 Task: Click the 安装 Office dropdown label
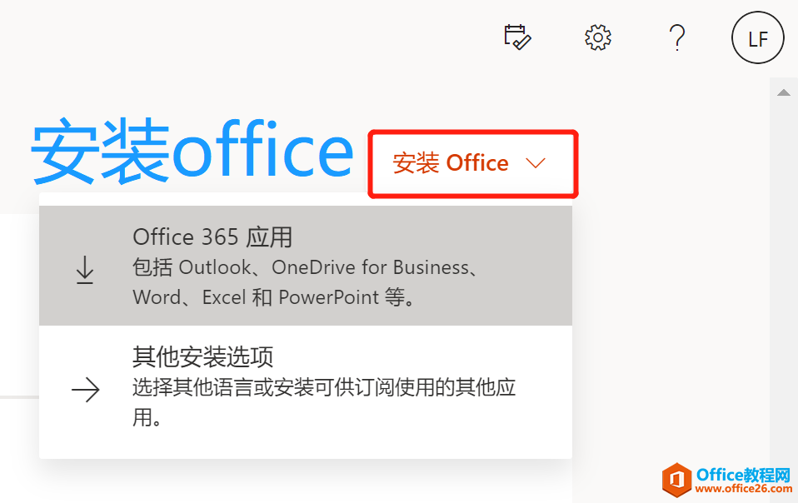(451, 163)
